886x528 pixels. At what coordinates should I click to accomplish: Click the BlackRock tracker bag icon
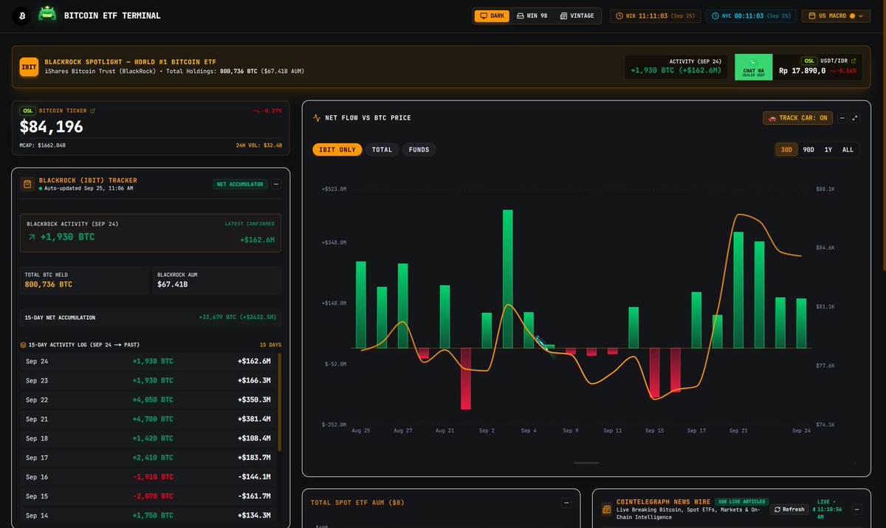(27, 184)
